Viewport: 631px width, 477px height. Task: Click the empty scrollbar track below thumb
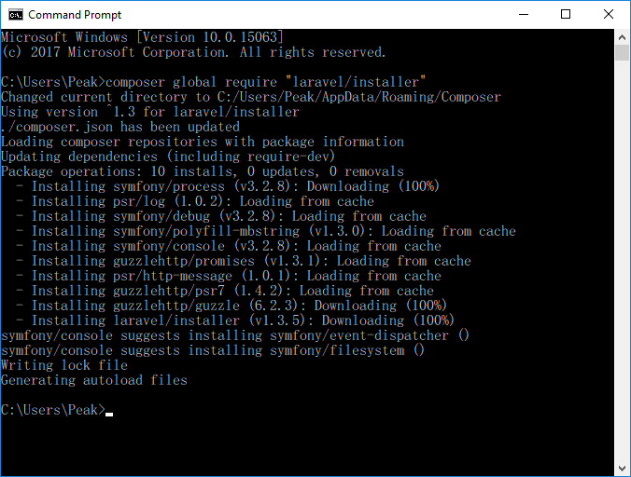pyautogui.click(x=623, y=261)
